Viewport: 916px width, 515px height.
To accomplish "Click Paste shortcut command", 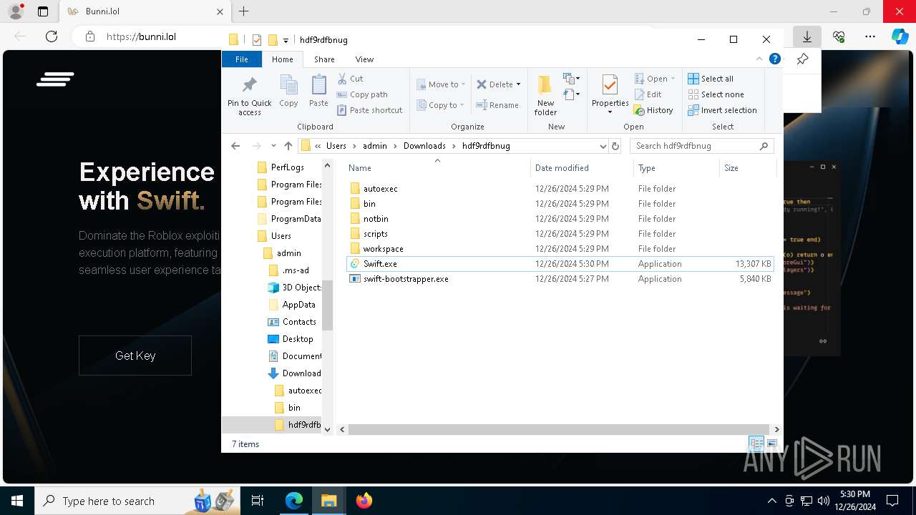I will [x=370, y=110].
